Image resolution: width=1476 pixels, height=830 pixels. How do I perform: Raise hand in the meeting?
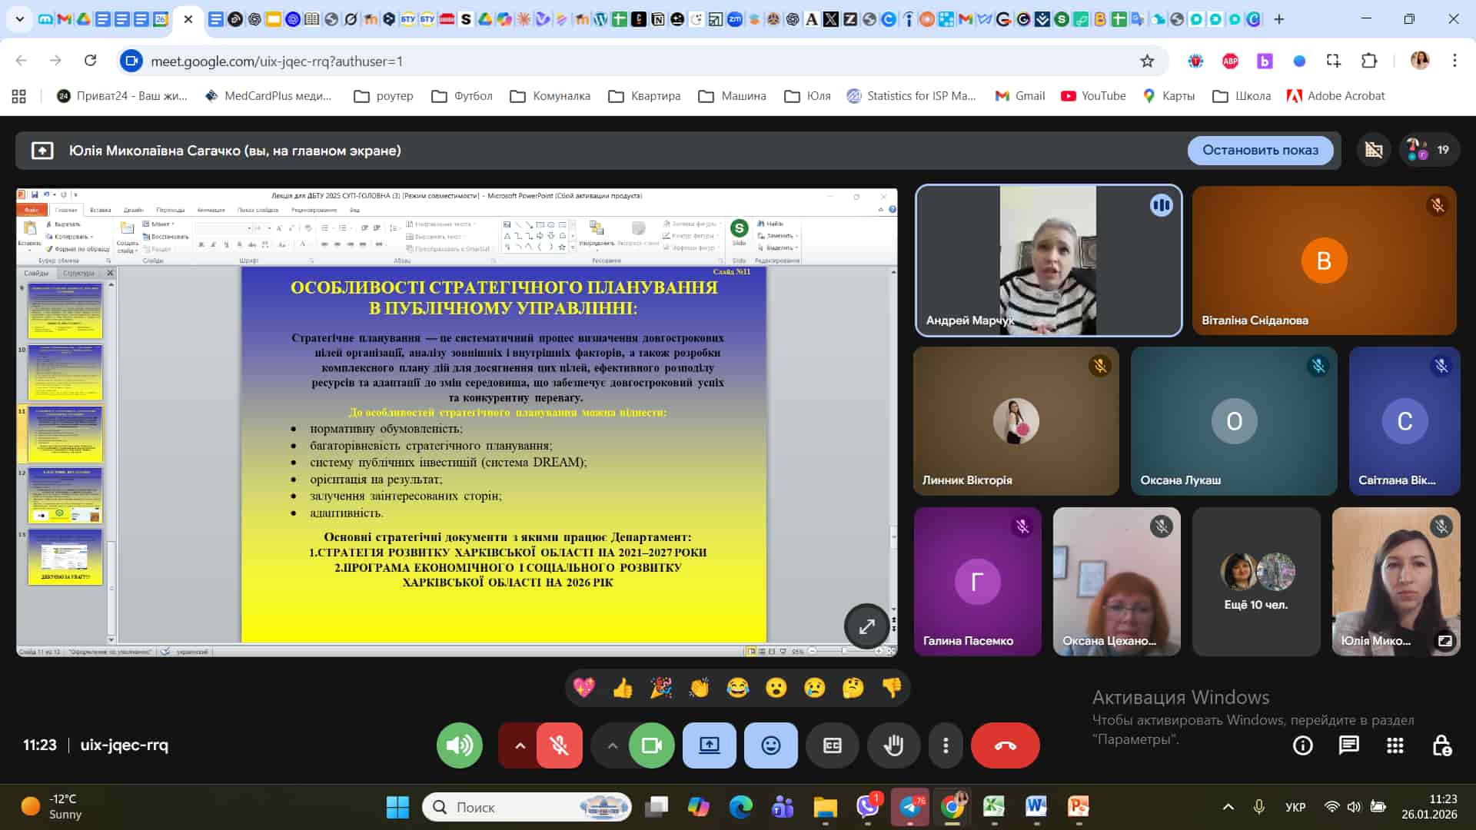[x=893, y=745]
